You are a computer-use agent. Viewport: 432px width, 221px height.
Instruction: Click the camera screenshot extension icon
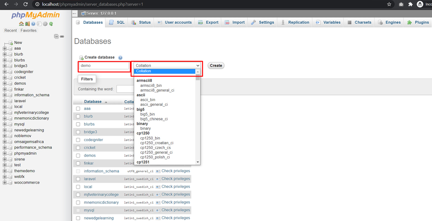[401, 4]
